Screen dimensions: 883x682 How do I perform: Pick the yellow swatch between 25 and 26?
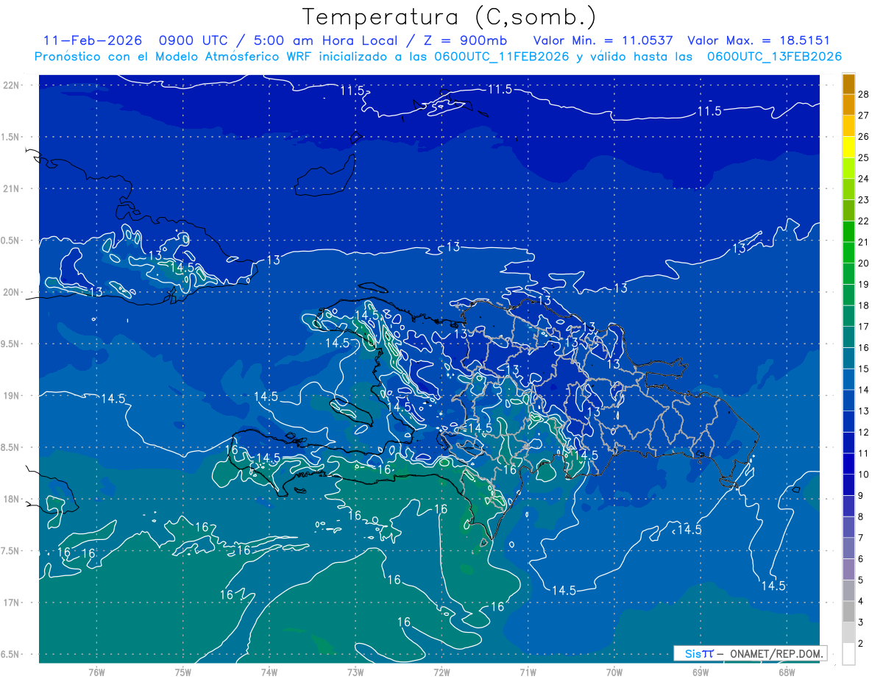coord(848,147)
